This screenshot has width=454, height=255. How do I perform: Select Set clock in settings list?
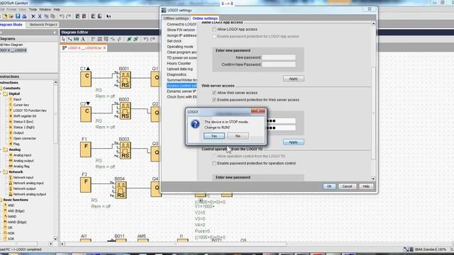click(x=175, y=41)
